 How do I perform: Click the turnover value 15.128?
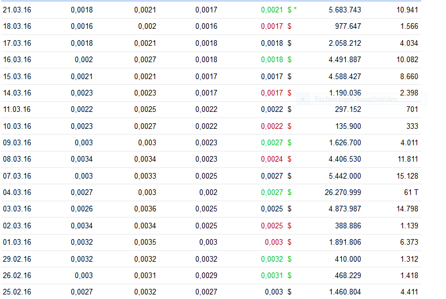408,176
